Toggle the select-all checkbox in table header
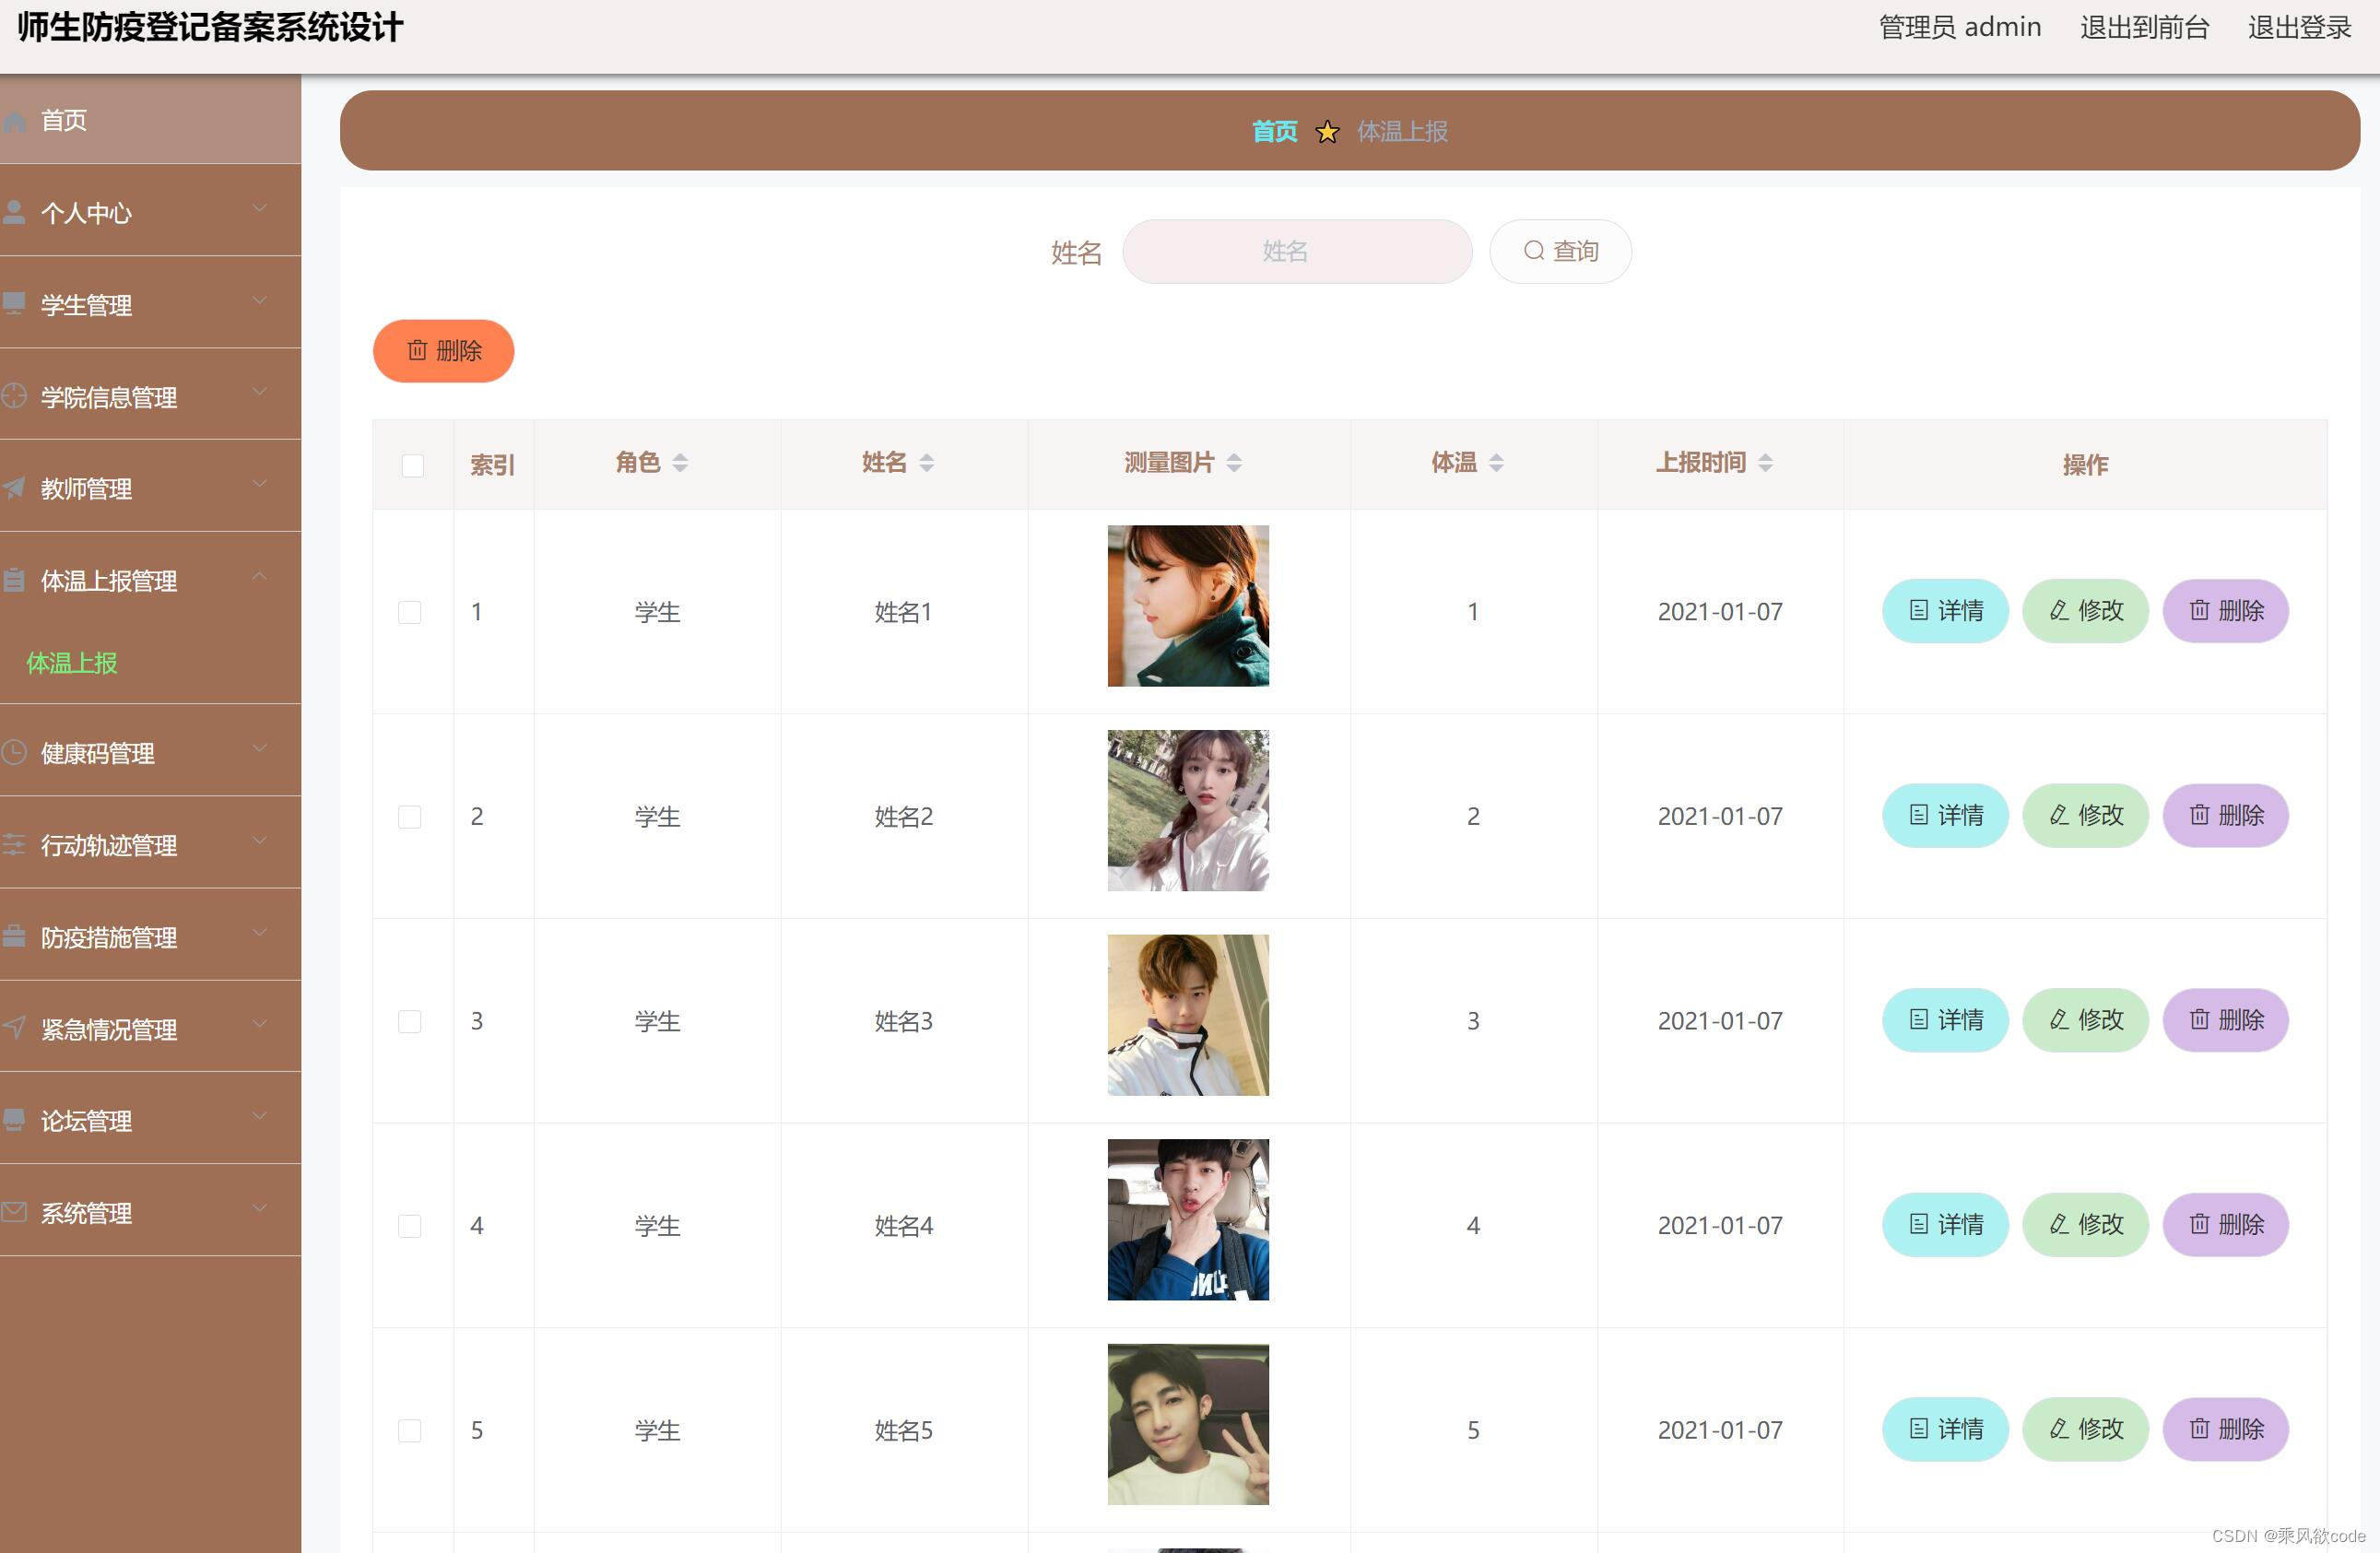 [412, 465]
